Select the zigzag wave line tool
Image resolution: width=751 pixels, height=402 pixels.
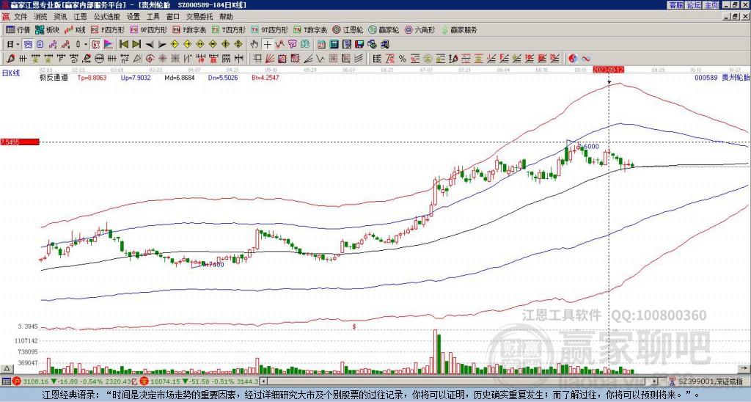[x=320, y=59]
